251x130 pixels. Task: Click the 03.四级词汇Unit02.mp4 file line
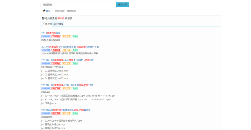coord(55,75)
